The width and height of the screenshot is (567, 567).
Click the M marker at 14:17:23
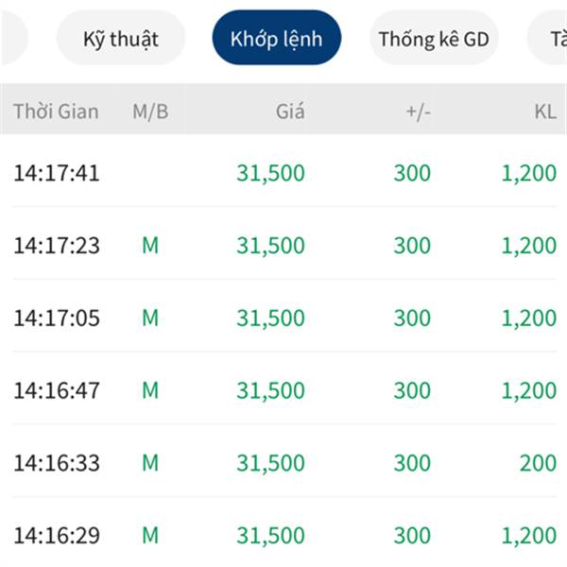[x=150, y=246]
